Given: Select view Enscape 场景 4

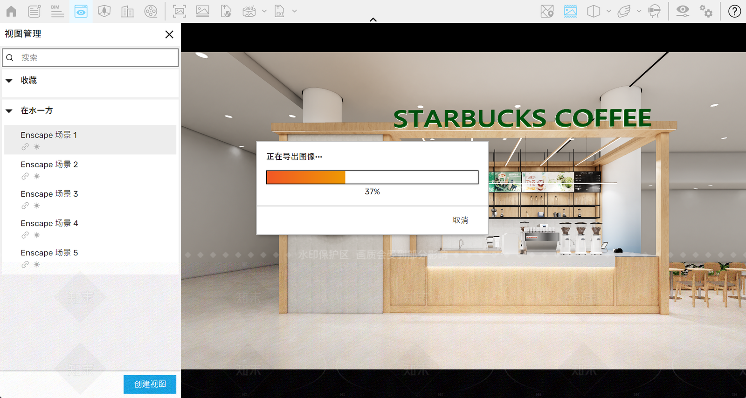Looking at the screenshot, I should (90, 228).
